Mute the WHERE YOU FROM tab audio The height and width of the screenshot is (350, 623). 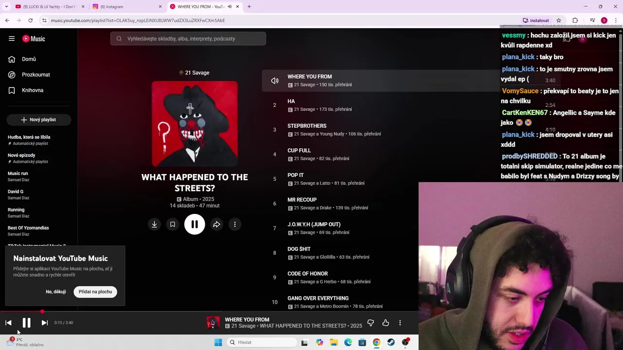(x=230, y=7)
